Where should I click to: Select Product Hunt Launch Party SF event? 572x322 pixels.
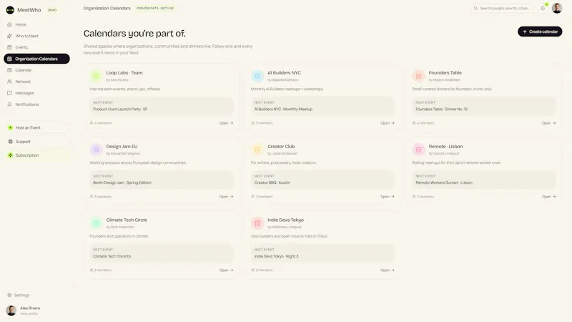tap(162, 106)
